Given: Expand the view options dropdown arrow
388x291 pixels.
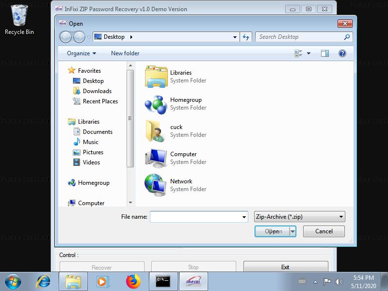Looking at the screenshot, I should point(308,53).
